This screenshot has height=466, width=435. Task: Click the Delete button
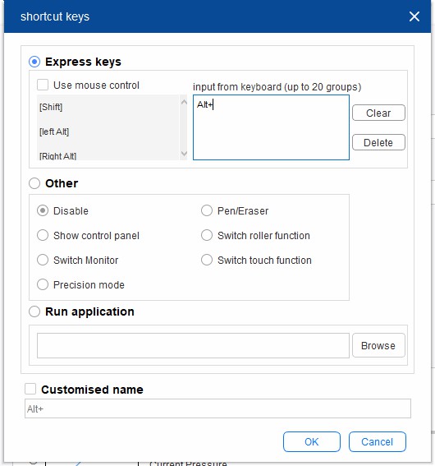click(378, 142)
